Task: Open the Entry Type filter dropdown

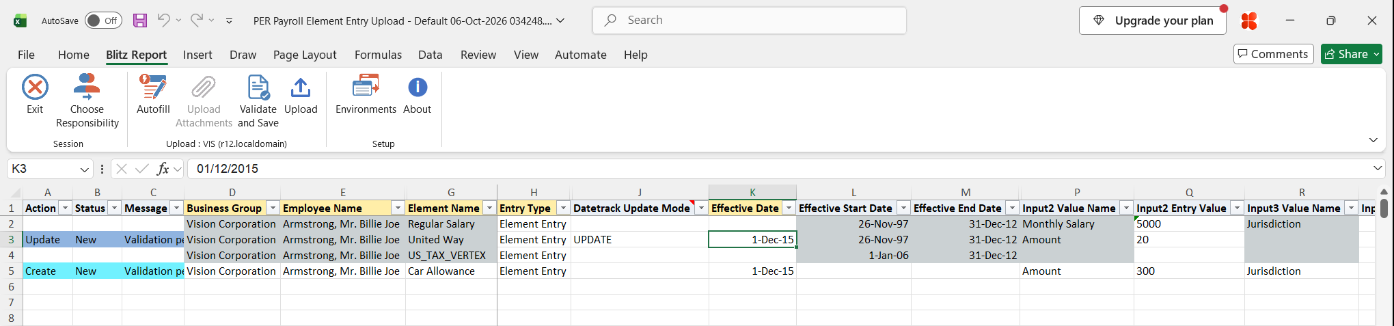Action: 563,208
